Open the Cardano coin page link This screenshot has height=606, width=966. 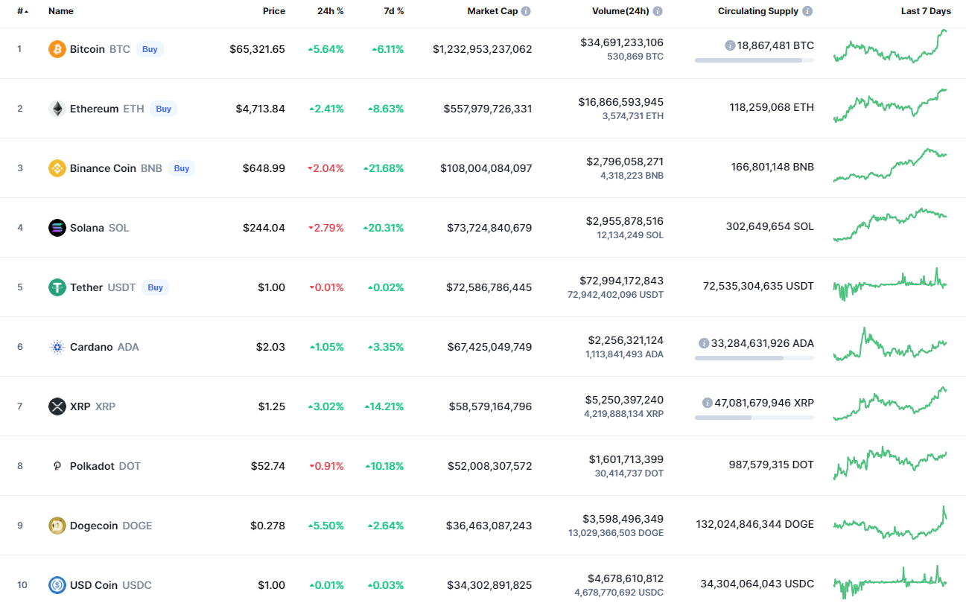(x=92, y=347)
